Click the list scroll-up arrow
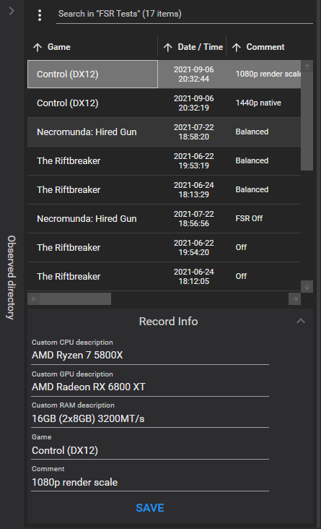Viewport: 321px width, 529px height. tap(307, 66)
